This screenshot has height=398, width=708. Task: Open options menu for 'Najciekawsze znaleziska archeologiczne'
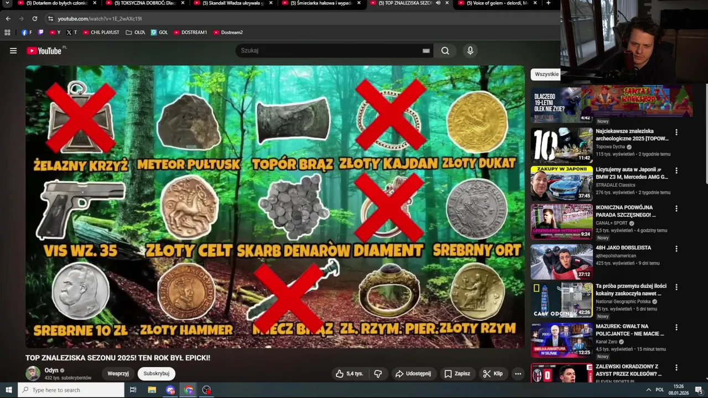[676, 133]
